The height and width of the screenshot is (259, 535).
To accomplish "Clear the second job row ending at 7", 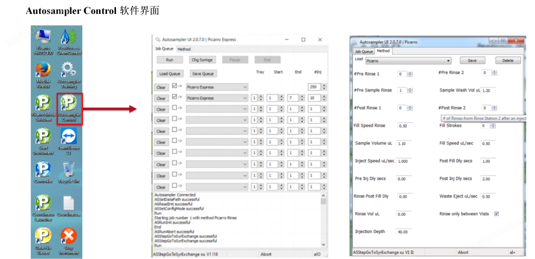I will 161,98.
